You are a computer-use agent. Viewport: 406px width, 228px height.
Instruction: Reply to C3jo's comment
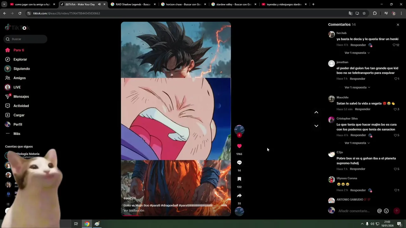[x=357, y=169]
